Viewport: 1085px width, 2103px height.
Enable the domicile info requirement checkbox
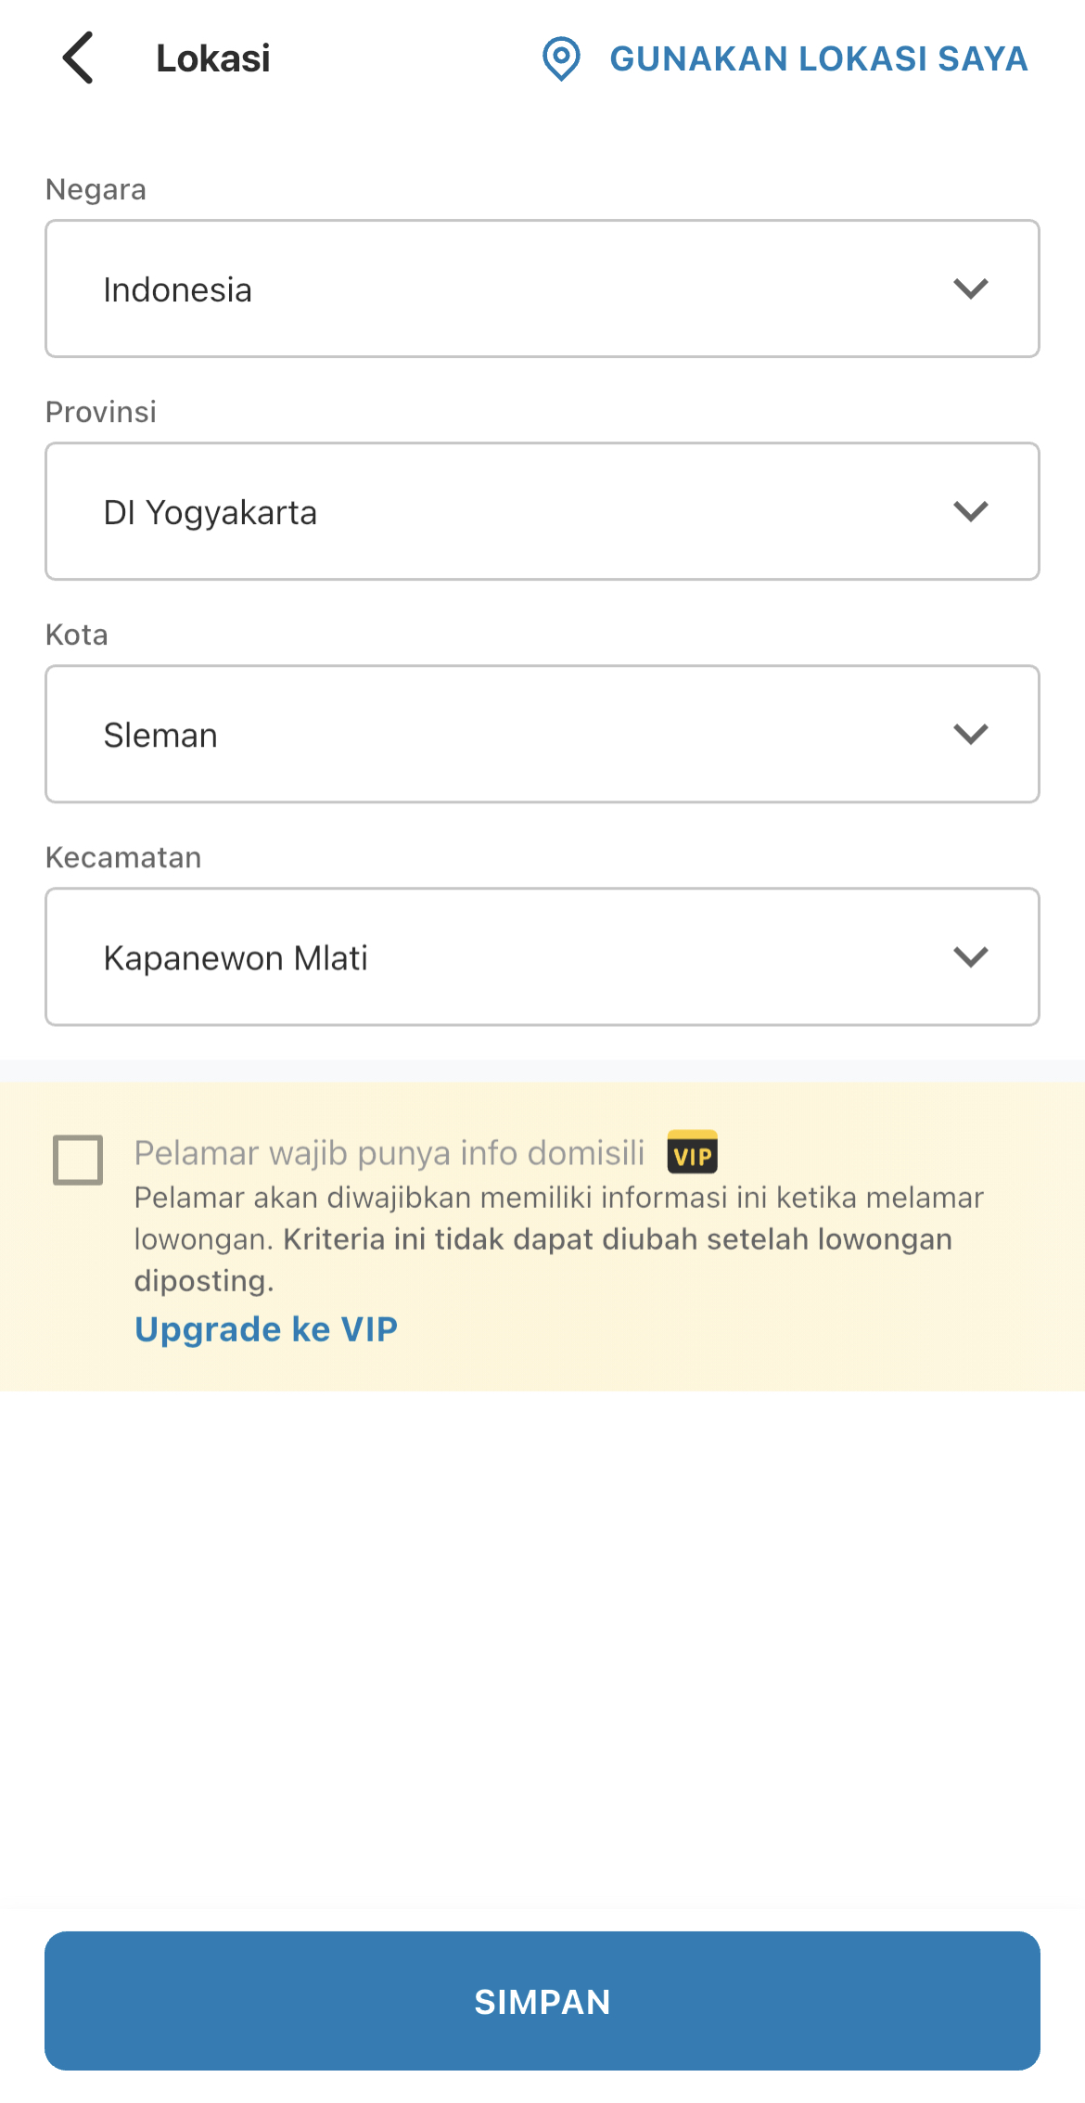pos(78,1160)
